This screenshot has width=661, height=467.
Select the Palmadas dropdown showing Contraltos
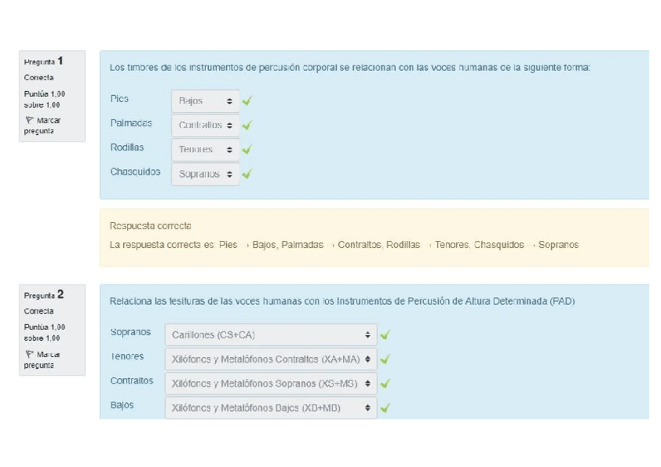click(205, 125)
